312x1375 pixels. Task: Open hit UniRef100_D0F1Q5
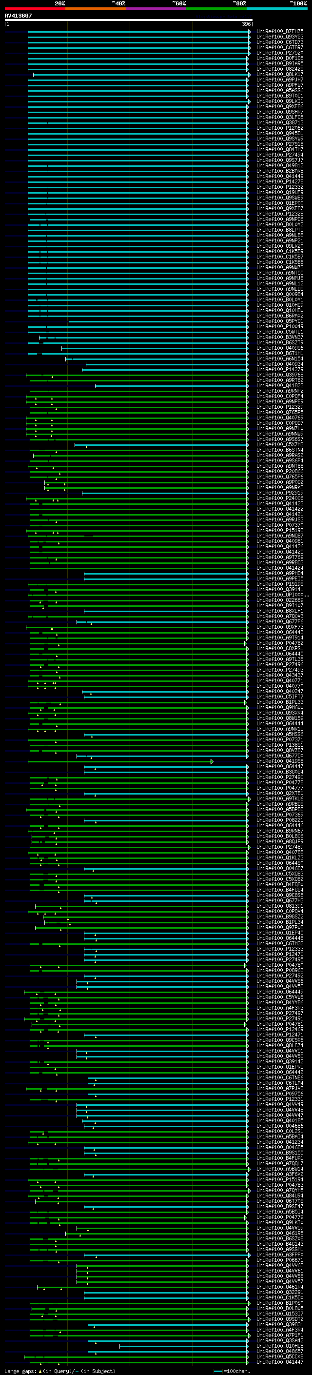[x=280, y=58]
